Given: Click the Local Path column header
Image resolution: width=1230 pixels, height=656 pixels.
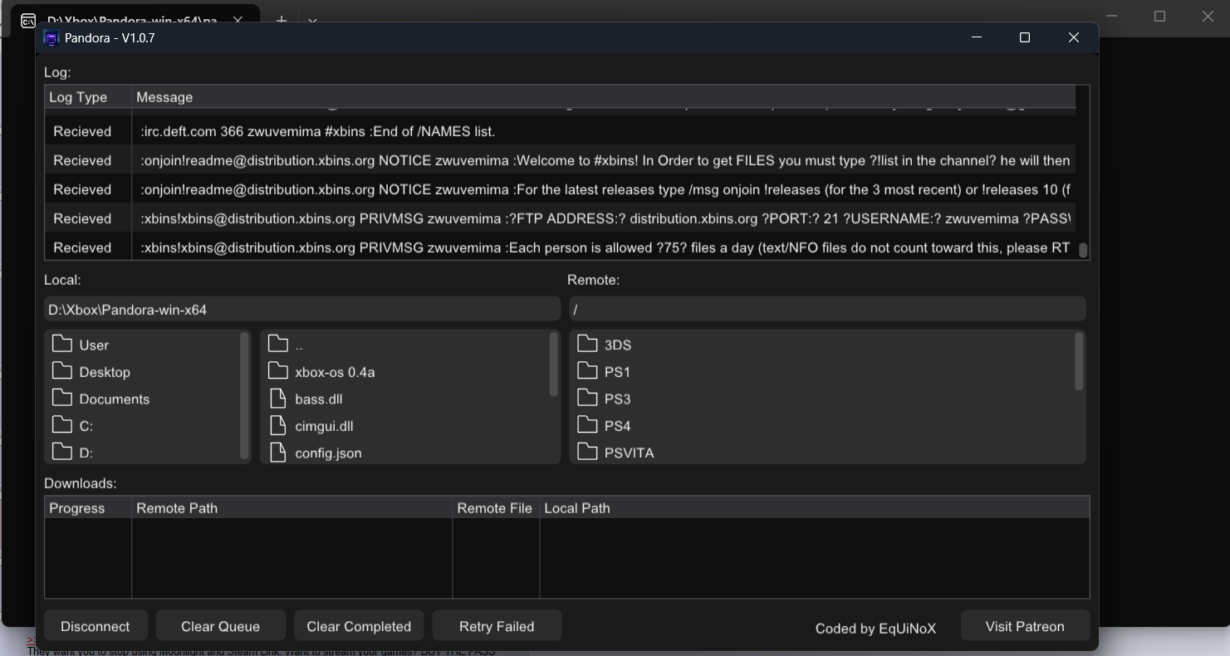Looking at the screenshot, I should point(815,508).
